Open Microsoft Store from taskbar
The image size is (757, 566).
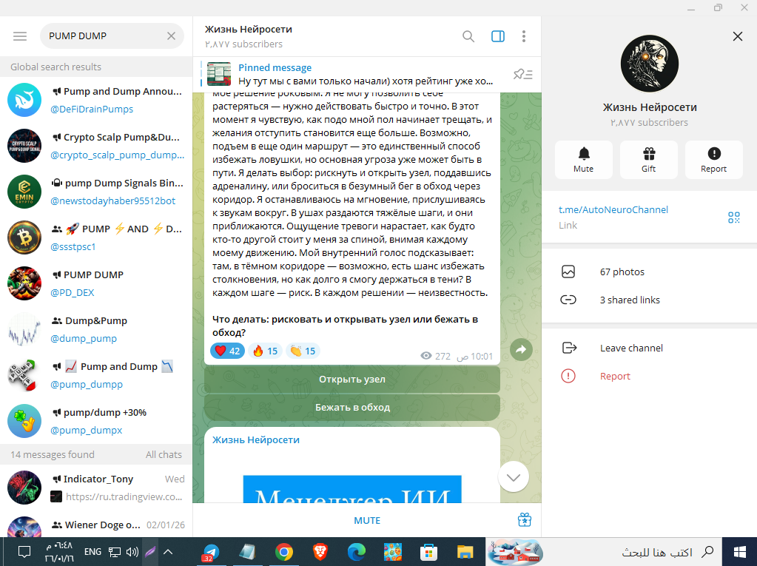point(428,552)
